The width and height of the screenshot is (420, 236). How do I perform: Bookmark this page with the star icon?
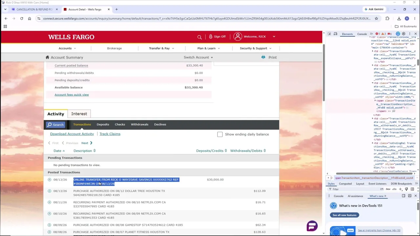click(376, 19)
